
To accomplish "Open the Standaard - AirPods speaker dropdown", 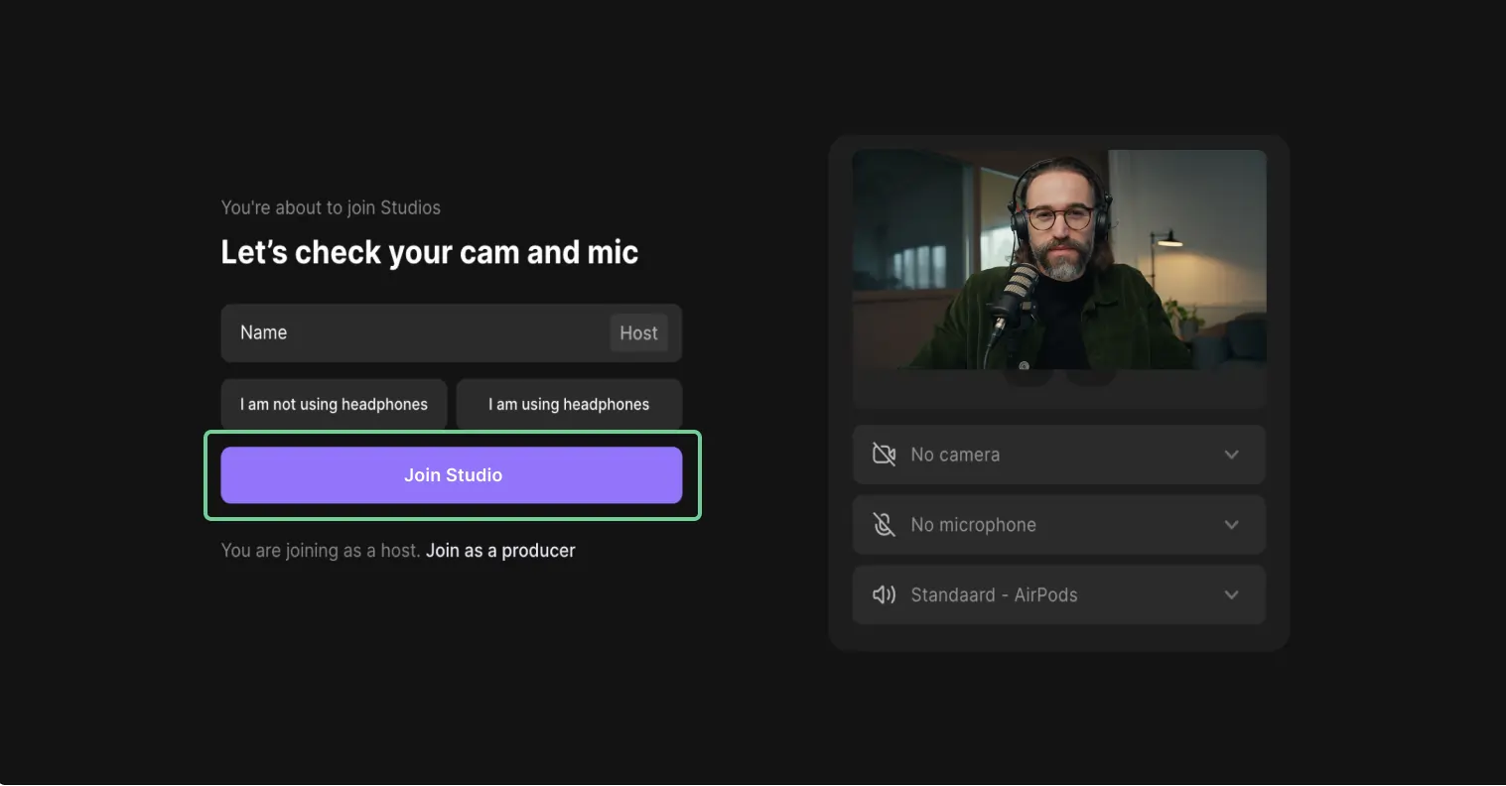I will click(x=1058, y=594).
